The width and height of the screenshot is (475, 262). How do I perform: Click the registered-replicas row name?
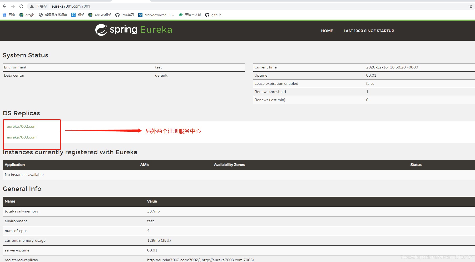(21, 260)
